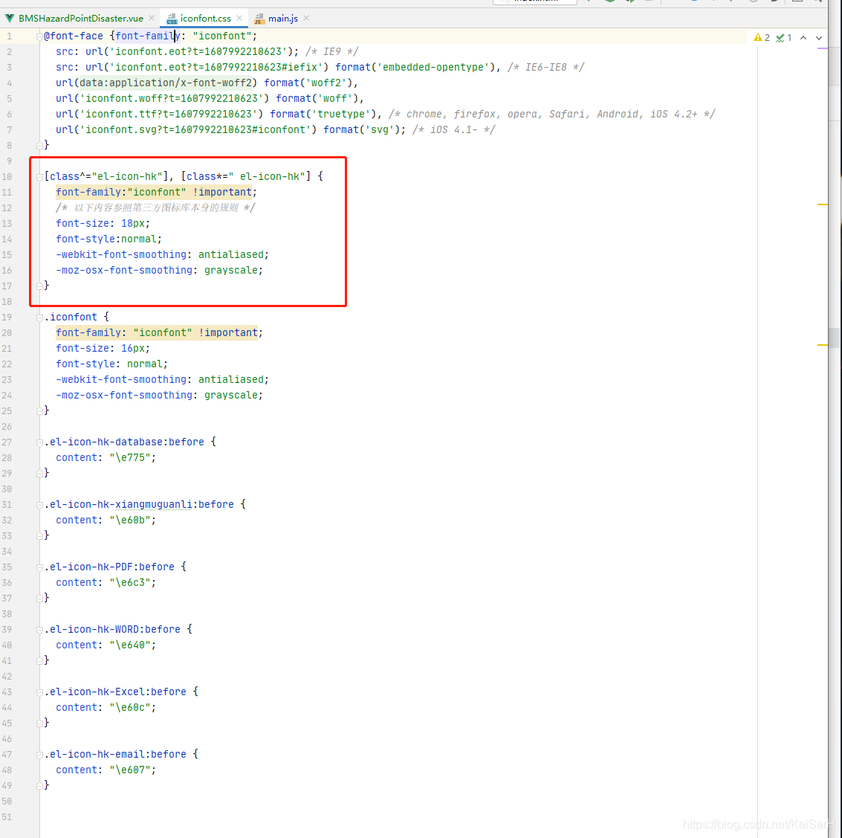This screenshot has width=842, height=838.
Task: Click the yellow warnings indicator showing 2
Action: point(762,38)
